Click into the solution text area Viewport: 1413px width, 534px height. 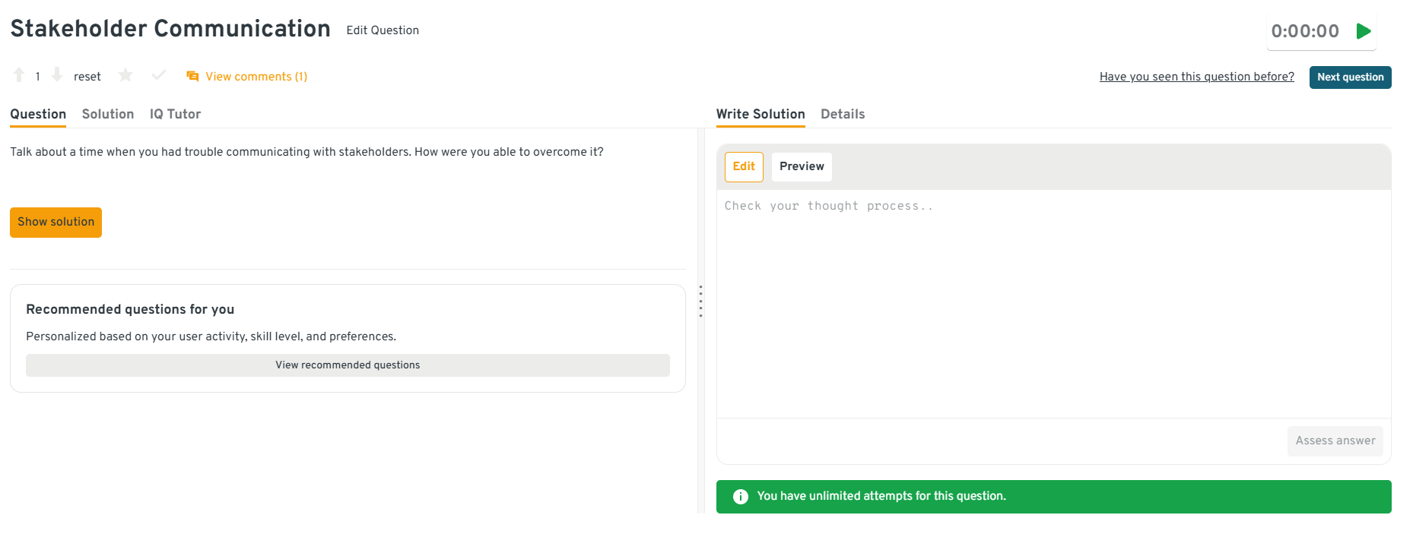(1053, 304)
